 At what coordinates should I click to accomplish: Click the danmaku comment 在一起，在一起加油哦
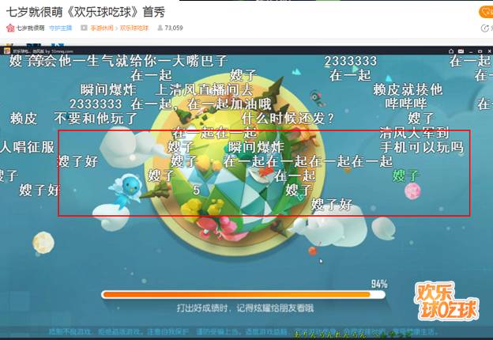pos(201,104)
